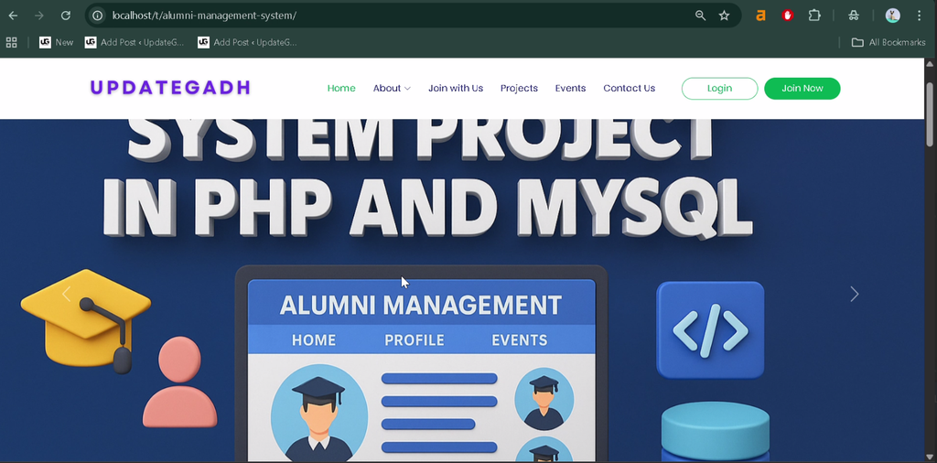Open the Contact Us menu item
The image size is (937, 463).
[630, 89]
